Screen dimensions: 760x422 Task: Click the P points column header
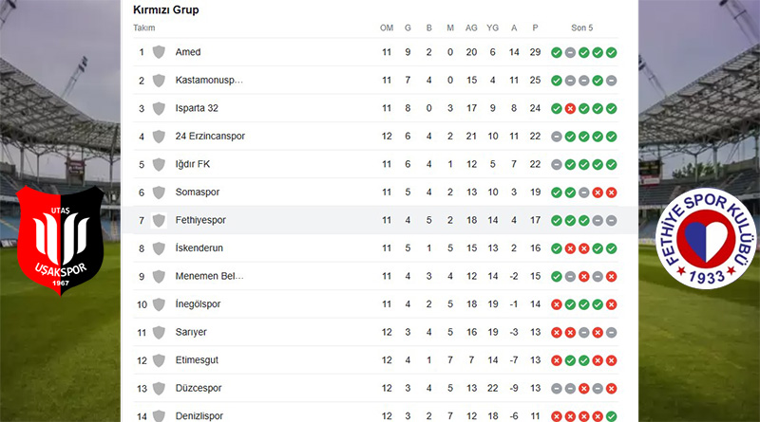tap(535, 28)
